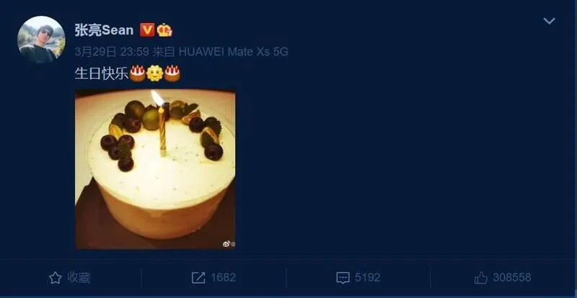Open the 5192 comments count
The image size is (577, 298).
[368, 277]
